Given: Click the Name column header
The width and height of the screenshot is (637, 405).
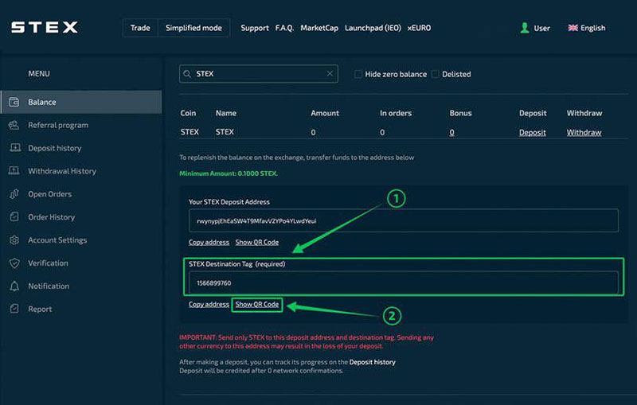Looking at the screenshot, I should 226,113.
